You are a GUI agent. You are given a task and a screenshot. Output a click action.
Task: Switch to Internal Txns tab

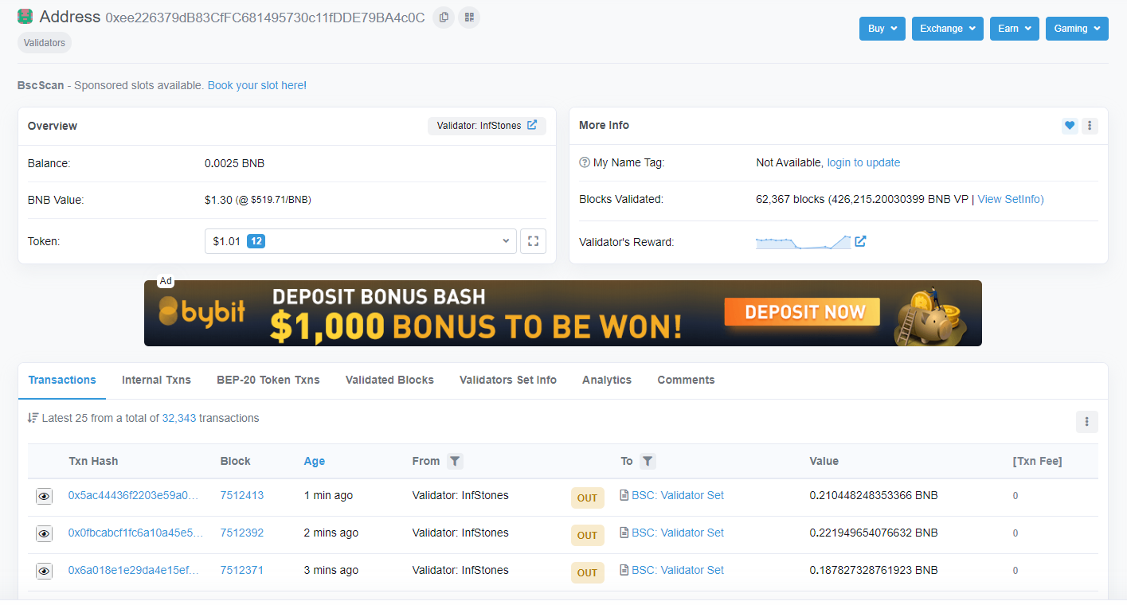(x=156, y=380)
